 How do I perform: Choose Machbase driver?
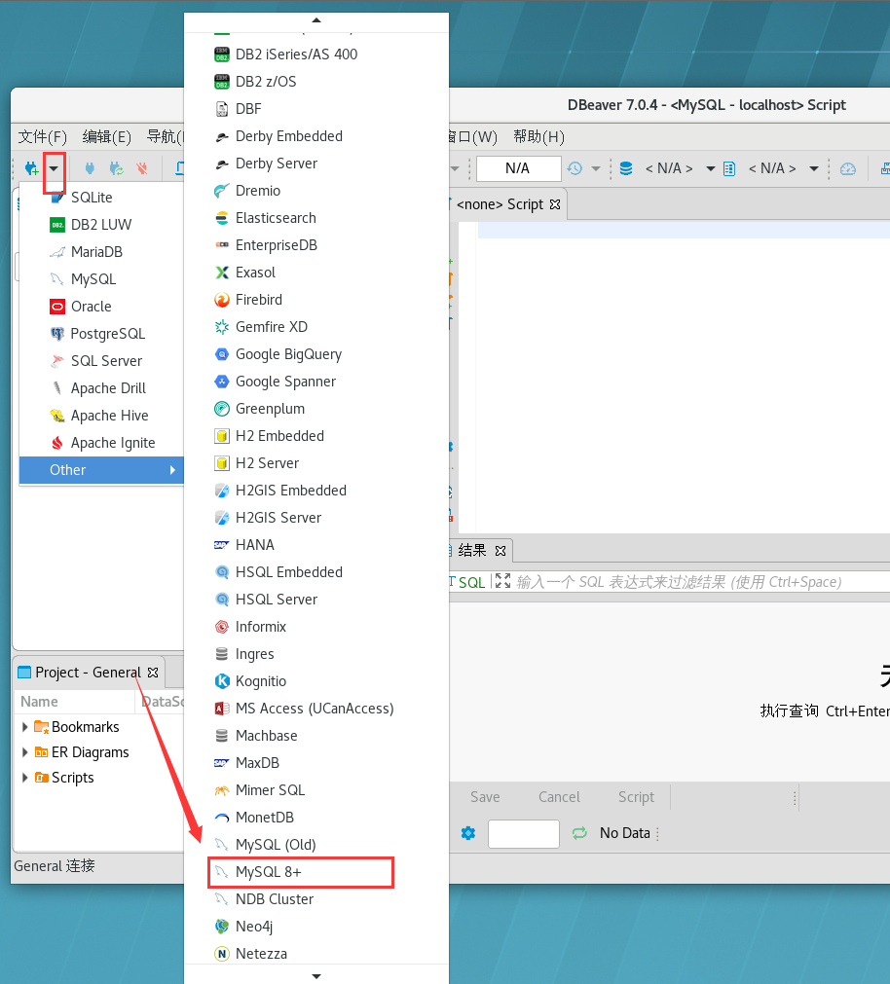tap(316, 736)
